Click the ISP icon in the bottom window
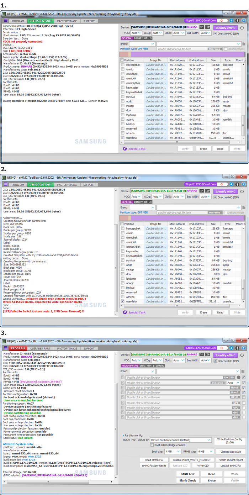The width and height of the screenshot is (249, 495). (207, 354)
